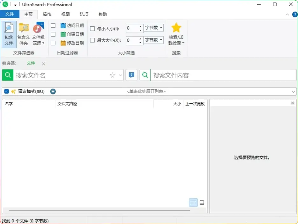Click the blue help question icon top right
Viewport: 298px width, 224px height.
295,14
